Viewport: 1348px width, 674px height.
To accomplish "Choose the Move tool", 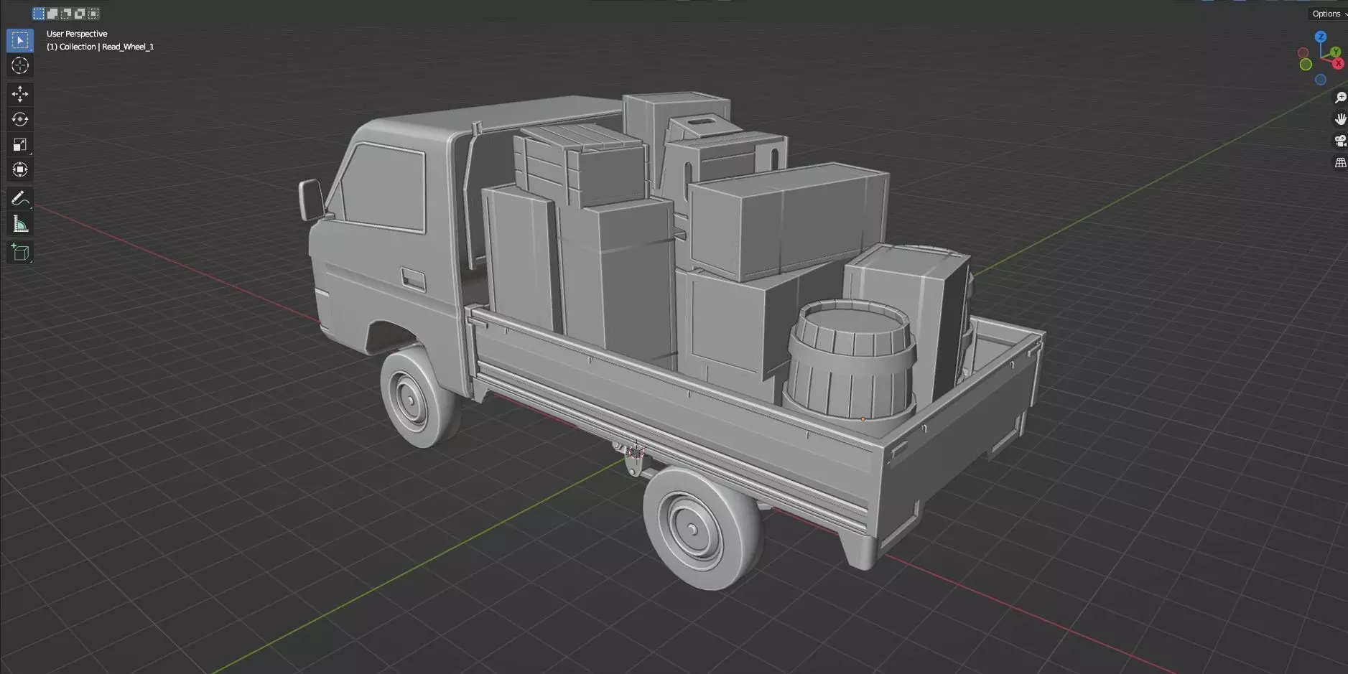I will pos(19,94).
